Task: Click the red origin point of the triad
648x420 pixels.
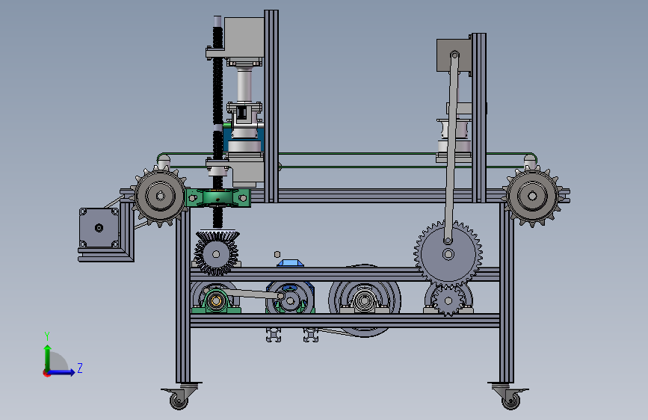Action: 46,373
